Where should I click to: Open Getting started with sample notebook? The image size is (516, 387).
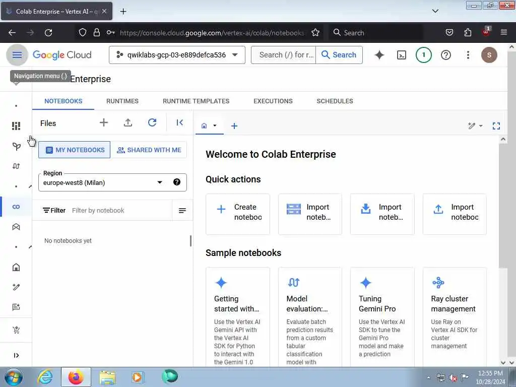[x=238, y=316]
